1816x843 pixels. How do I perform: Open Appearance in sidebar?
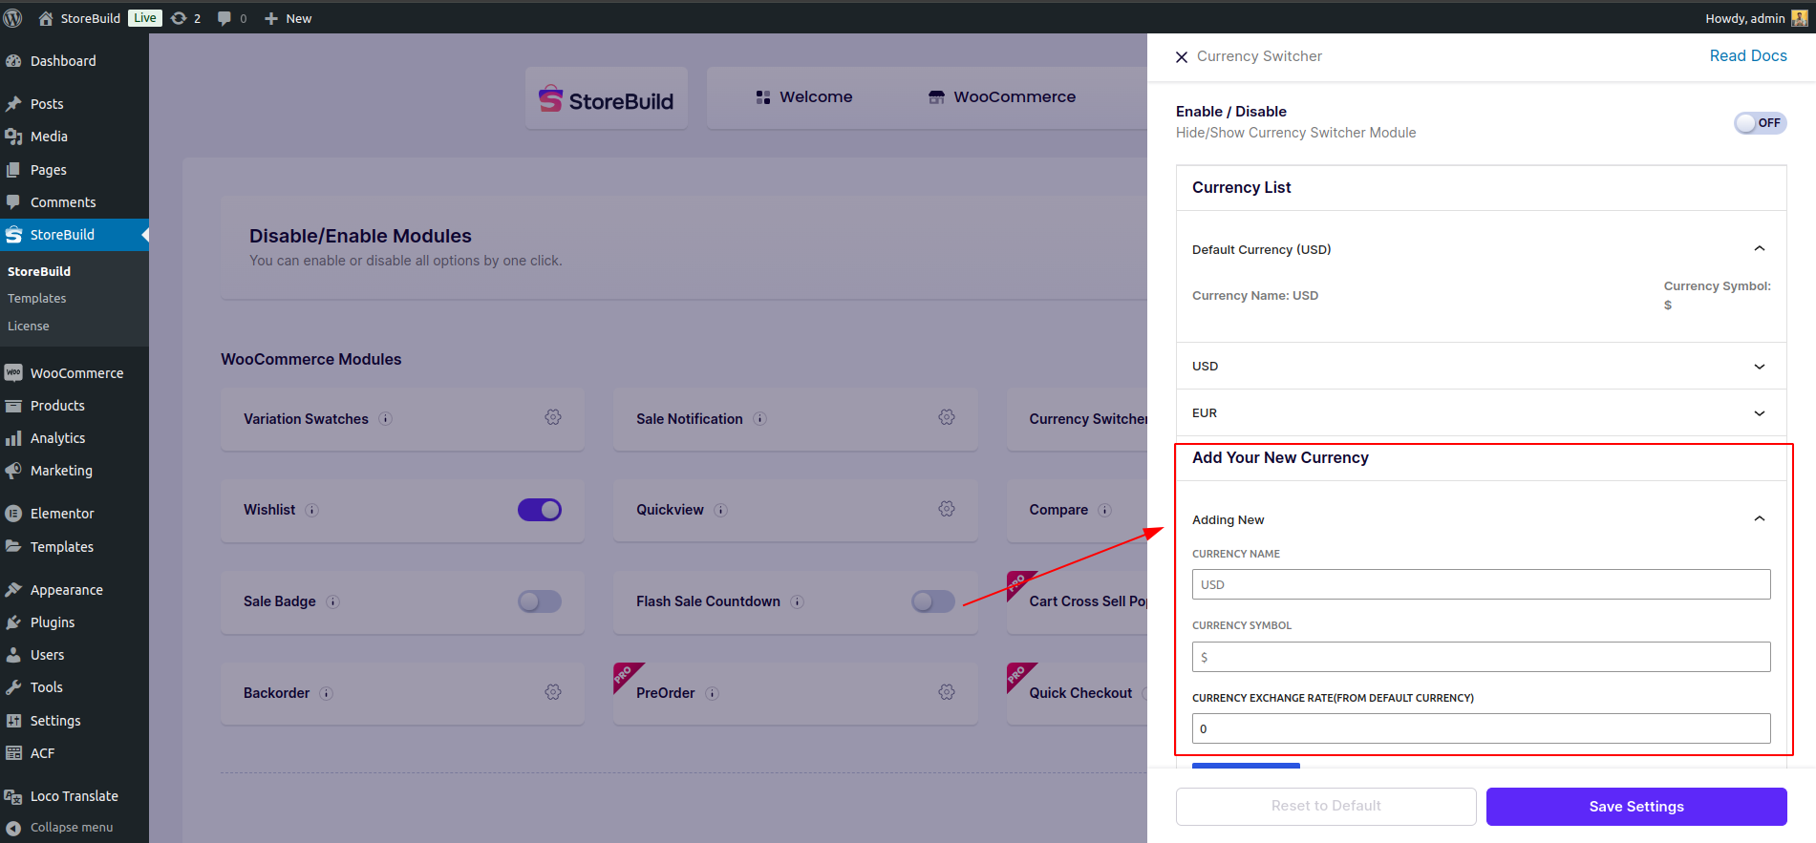tap(75, 590)
